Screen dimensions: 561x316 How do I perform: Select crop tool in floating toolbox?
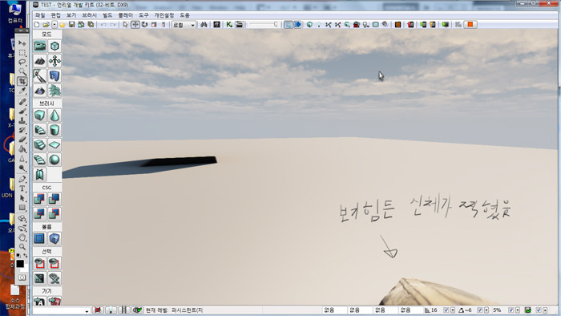point(22,81)
